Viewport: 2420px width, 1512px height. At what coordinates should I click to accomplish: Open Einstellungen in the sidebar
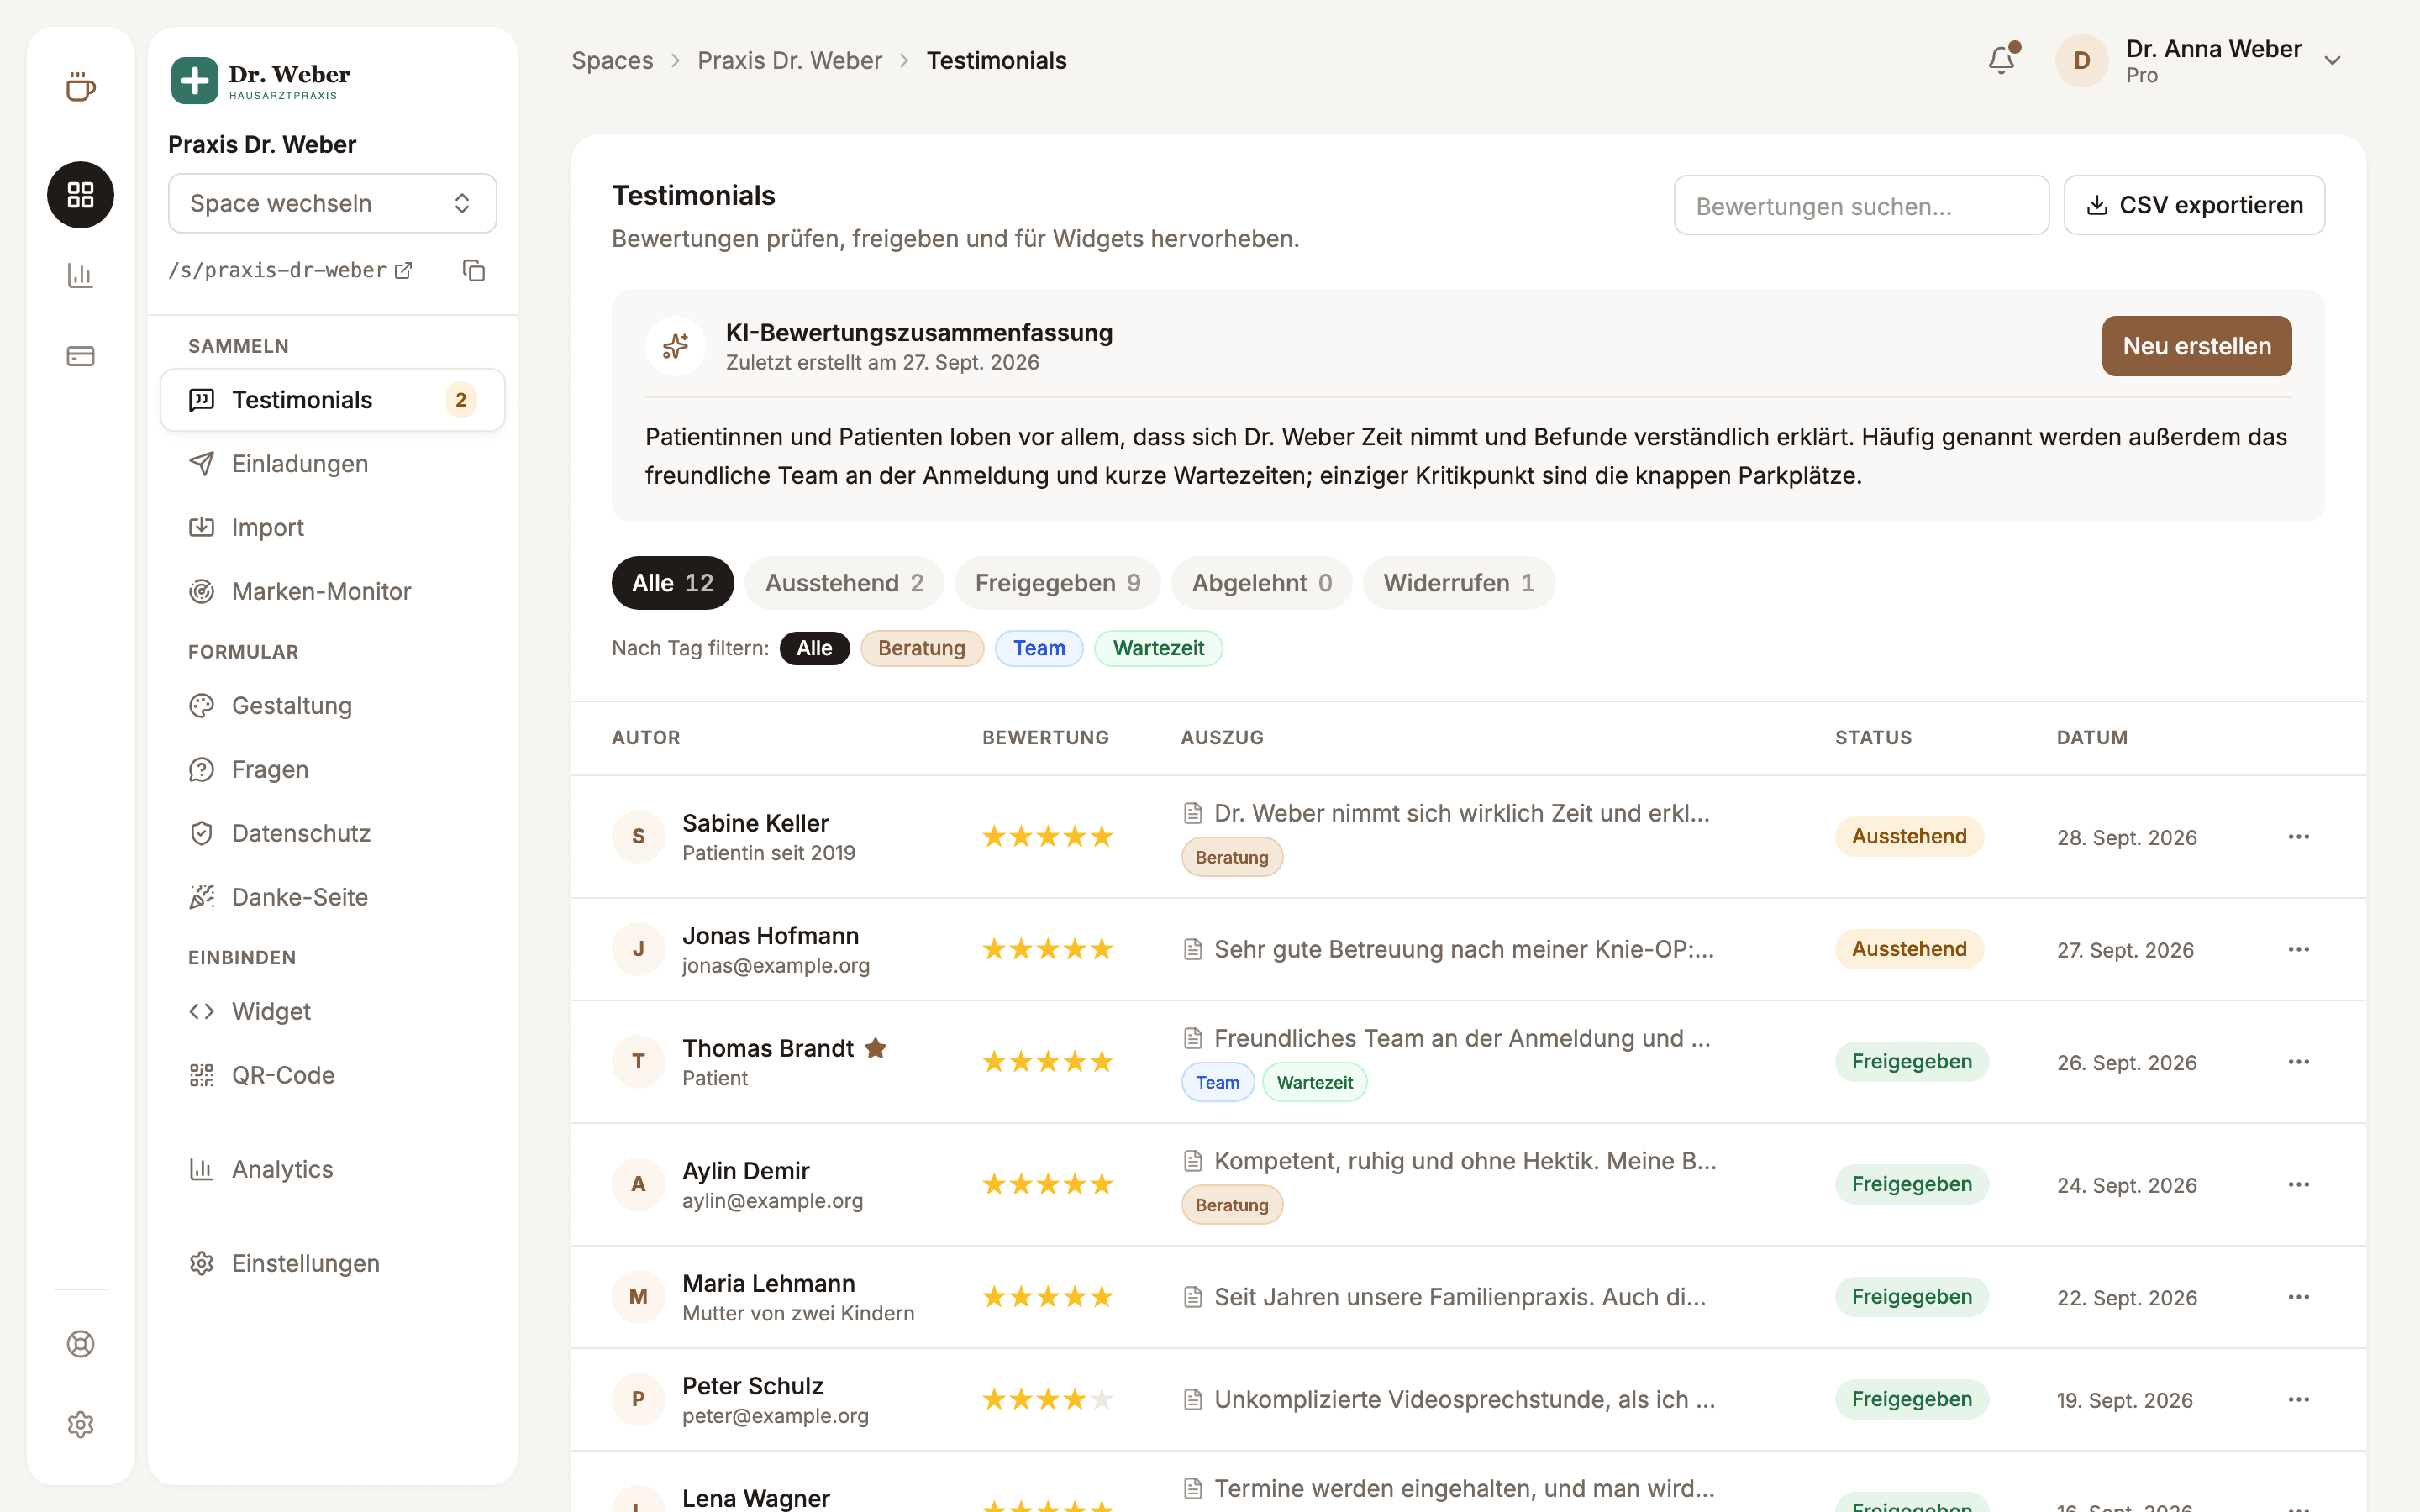(332, 1263)
